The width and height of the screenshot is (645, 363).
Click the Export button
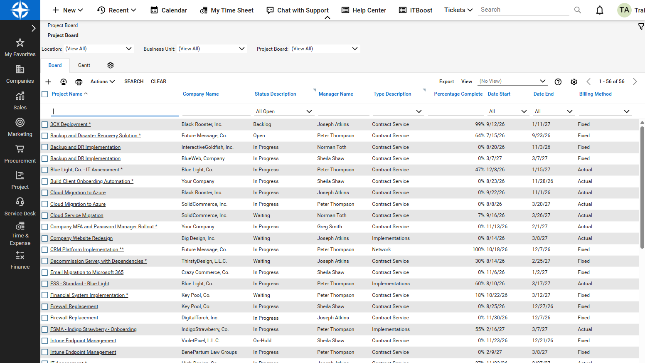pyautogui.click(x=446, y=81)
